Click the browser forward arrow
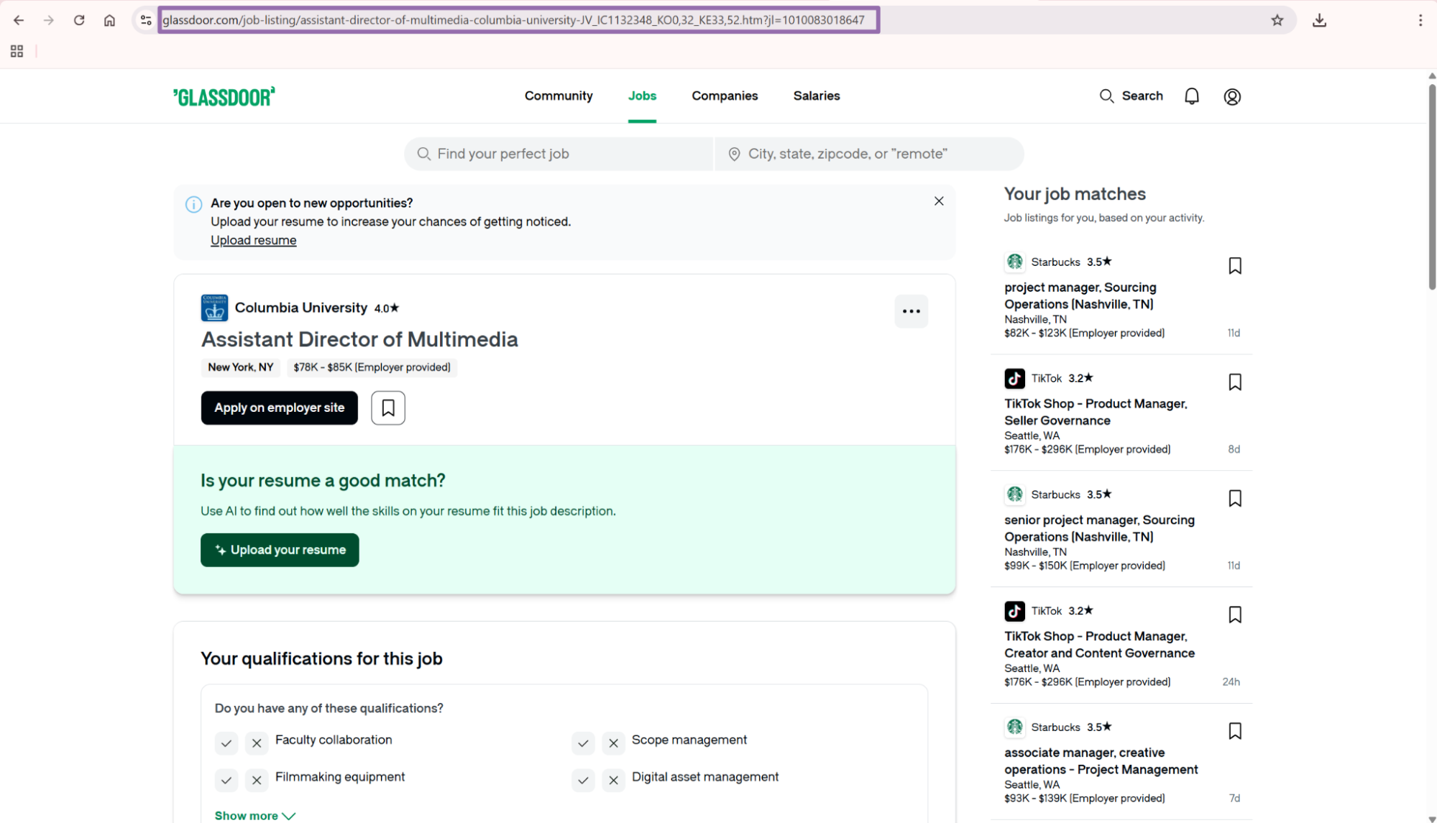The width and height of the screenshot is (1437, 823). [49, 20]
